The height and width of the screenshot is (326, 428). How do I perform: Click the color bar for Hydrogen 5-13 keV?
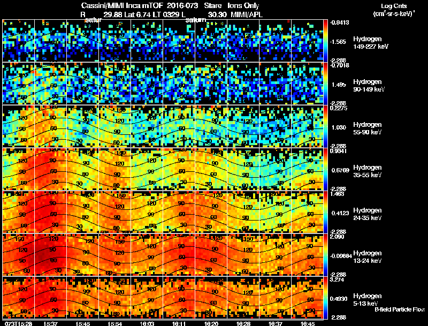[x=326, y=298]
